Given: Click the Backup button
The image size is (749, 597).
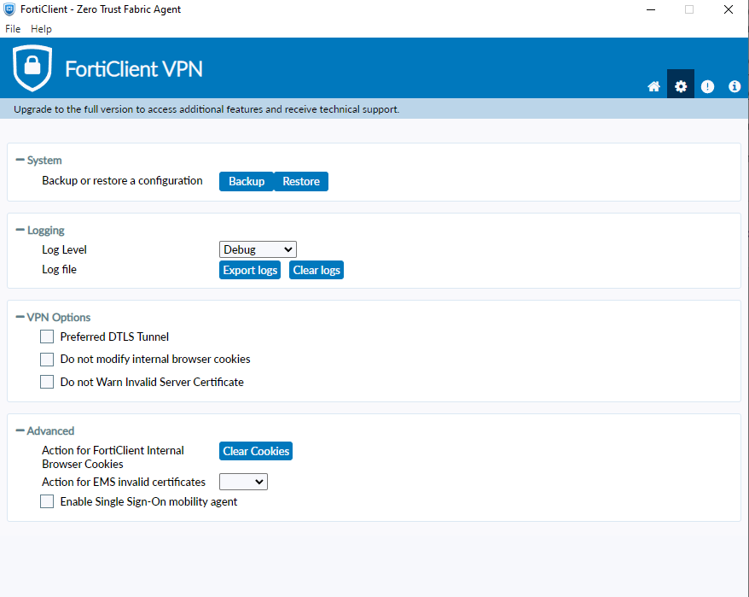Looking at the screenshot, I should coord(247,181).
